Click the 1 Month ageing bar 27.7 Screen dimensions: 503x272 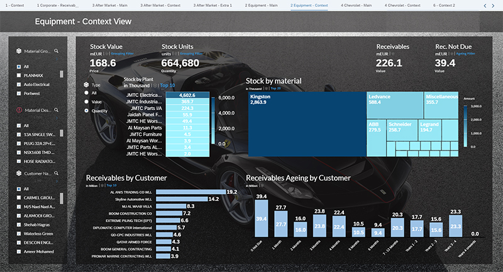tap(280, 224)
